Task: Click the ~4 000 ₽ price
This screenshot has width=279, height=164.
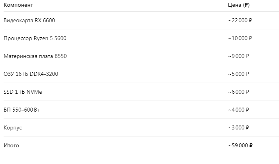Action: click(x=238, y=110)
